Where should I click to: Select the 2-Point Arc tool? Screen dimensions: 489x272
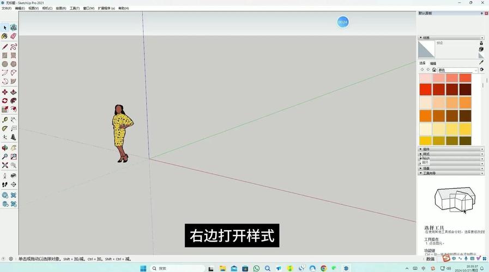coord(14,73)
